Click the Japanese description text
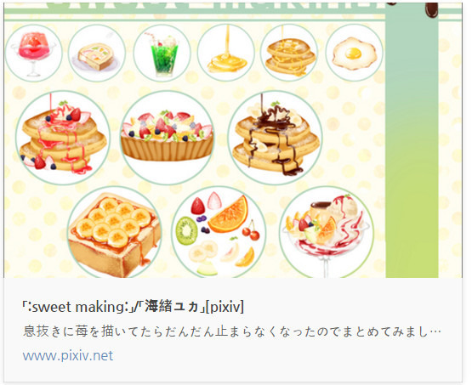Viewport: 472px width, 385px height. 232,331
